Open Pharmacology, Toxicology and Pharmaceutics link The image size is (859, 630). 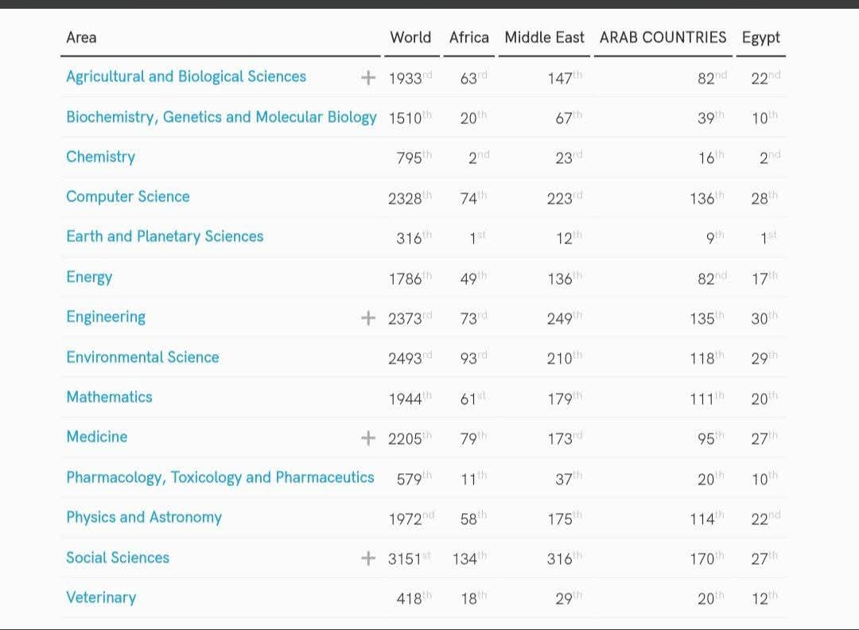pyautogui.click(x=220, y=478)
